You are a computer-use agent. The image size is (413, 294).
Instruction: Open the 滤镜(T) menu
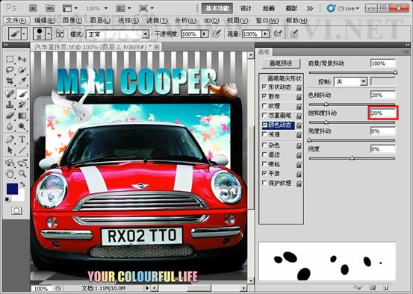157,21
